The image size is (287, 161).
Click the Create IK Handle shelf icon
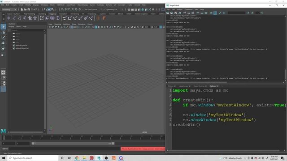click(19, 18)
